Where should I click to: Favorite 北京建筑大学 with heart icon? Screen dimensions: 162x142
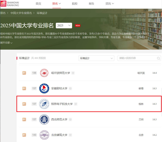tap(70, 135)
